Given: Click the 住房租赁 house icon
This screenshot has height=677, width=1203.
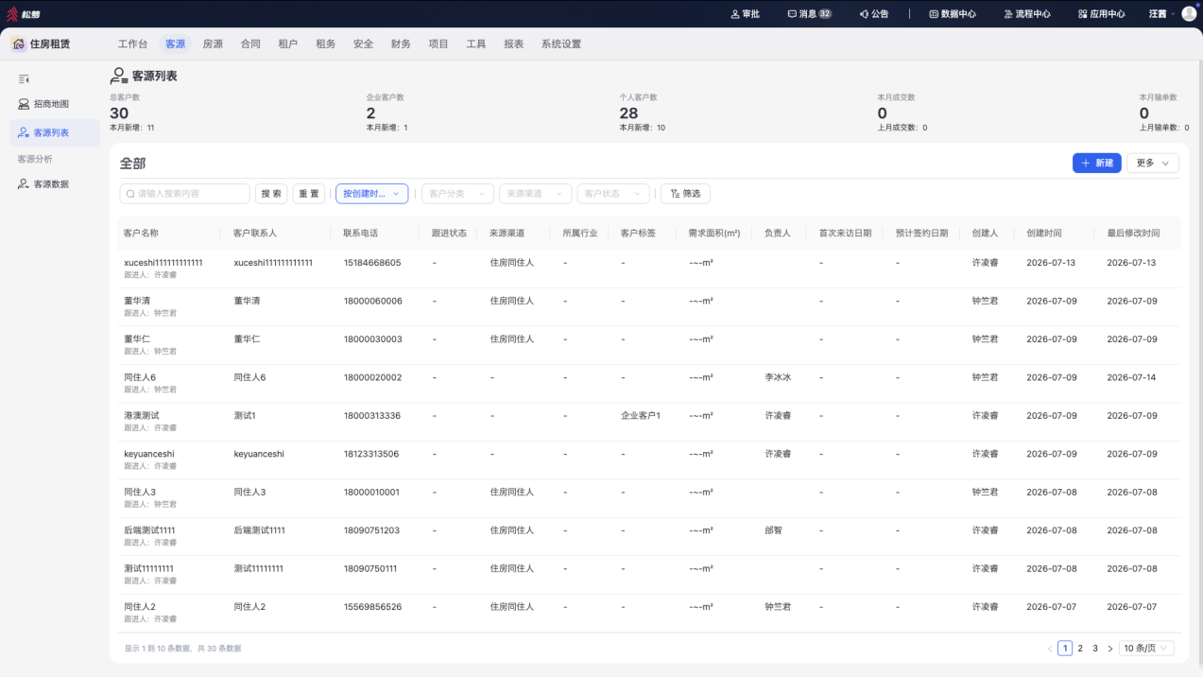Looking at the screenshot, I should (19, 43).
